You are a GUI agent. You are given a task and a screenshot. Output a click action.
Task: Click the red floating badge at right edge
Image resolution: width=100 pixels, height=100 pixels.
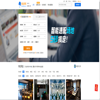click(x=96, y=88)
